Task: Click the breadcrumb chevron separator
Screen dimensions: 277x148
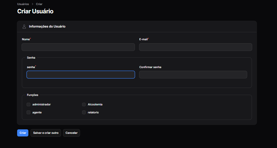Action: (x=32, y=4)
